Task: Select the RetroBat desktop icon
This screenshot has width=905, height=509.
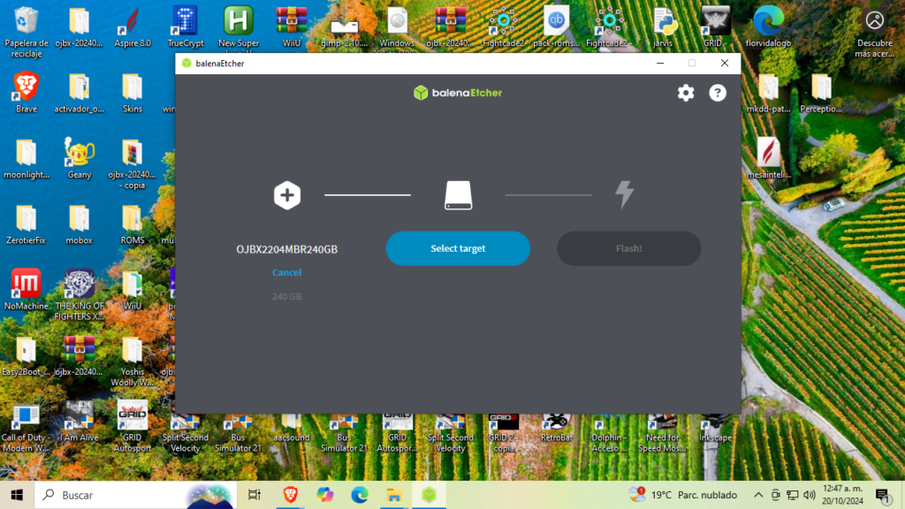Action: tap(557, 427)
